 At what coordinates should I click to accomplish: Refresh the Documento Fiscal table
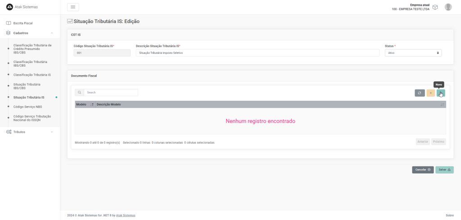(x=420, y=93)
